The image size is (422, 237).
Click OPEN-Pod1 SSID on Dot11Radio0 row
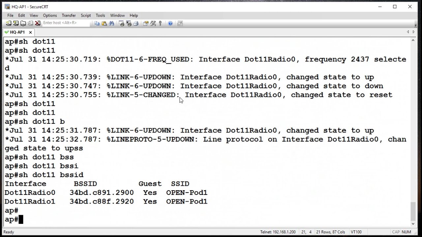187,193
